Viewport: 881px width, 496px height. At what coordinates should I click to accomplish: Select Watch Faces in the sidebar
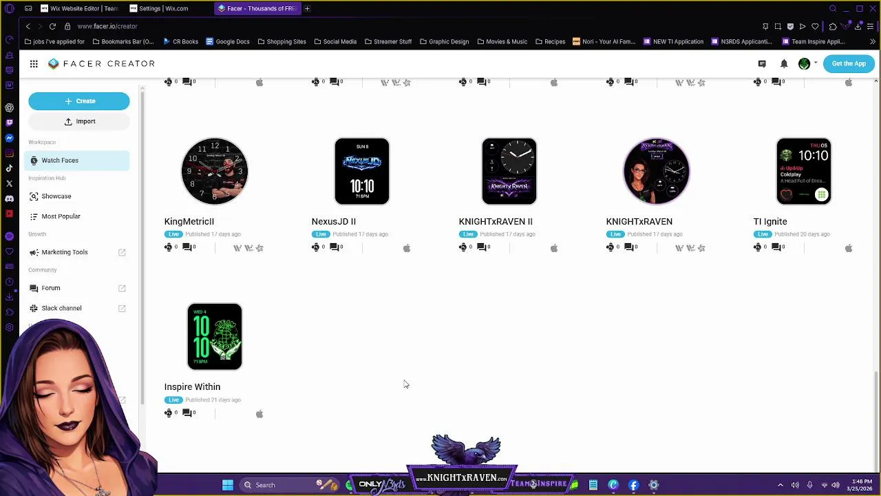coord(76,161)
